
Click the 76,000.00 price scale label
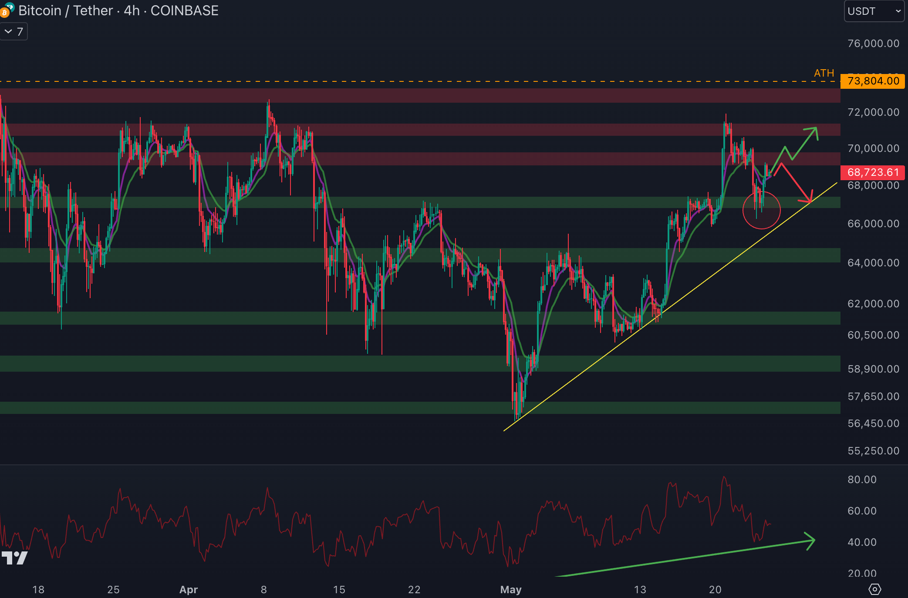click(873, 44)
